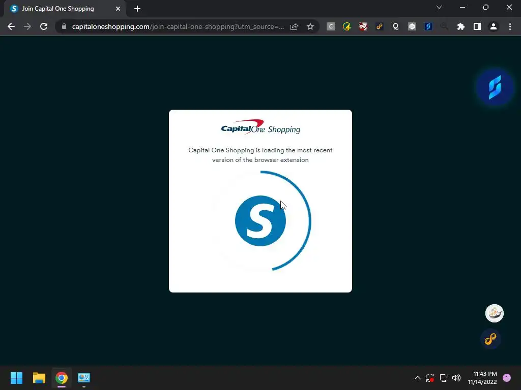The height and width of the screenshot is (390, 521).
Task: Click the sync status tray icon
Action: pos(430,378)
